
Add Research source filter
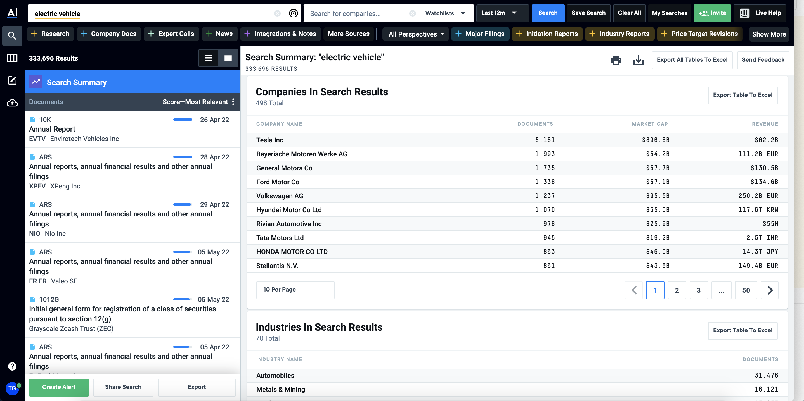(x=51, y=34)
